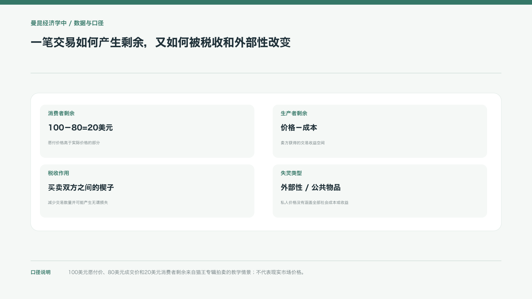Click the caption 卖方获得的交易收益空间

[x=303, y=143]
